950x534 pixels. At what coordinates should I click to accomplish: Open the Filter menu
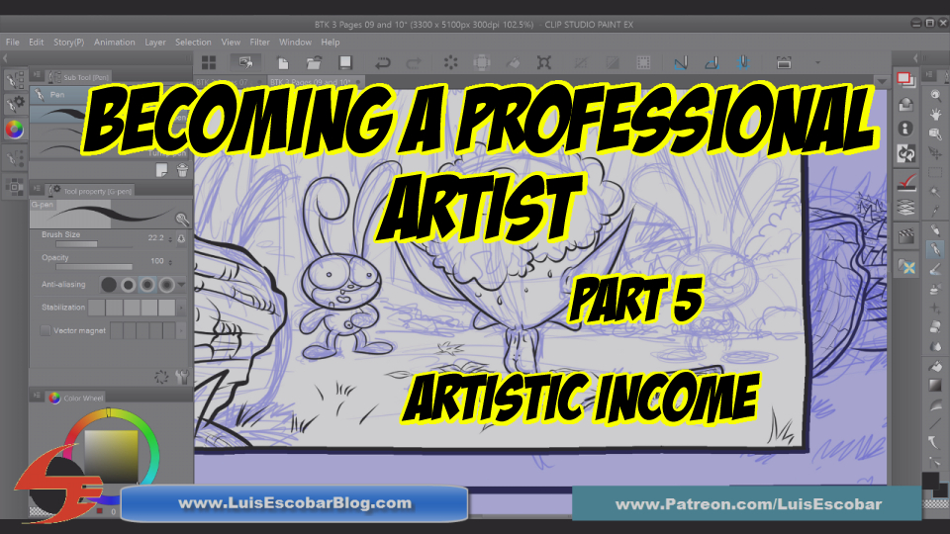point(259,43)
